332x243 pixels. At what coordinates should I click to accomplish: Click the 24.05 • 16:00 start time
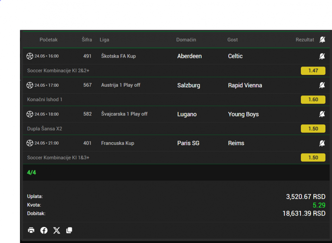point(47,56)
